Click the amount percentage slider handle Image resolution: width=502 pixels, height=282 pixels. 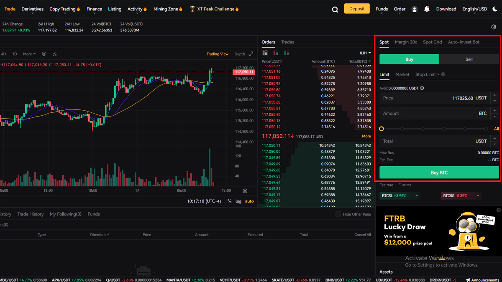[x=382, y=129]
